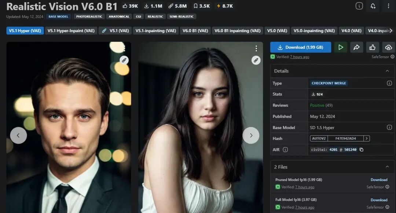The width and height of the screenshot is (396, 213).
Task: Click the PHOTOREALISTIC tag
Action: pos(89,16)
